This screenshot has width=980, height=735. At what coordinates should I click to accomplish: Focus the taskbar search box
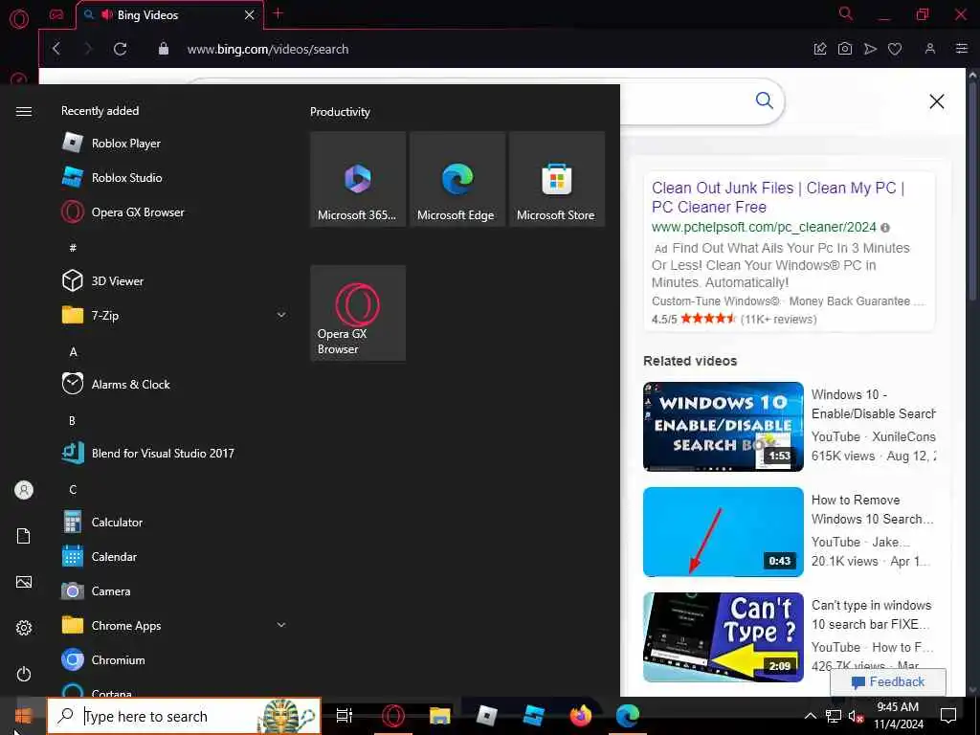185,716
